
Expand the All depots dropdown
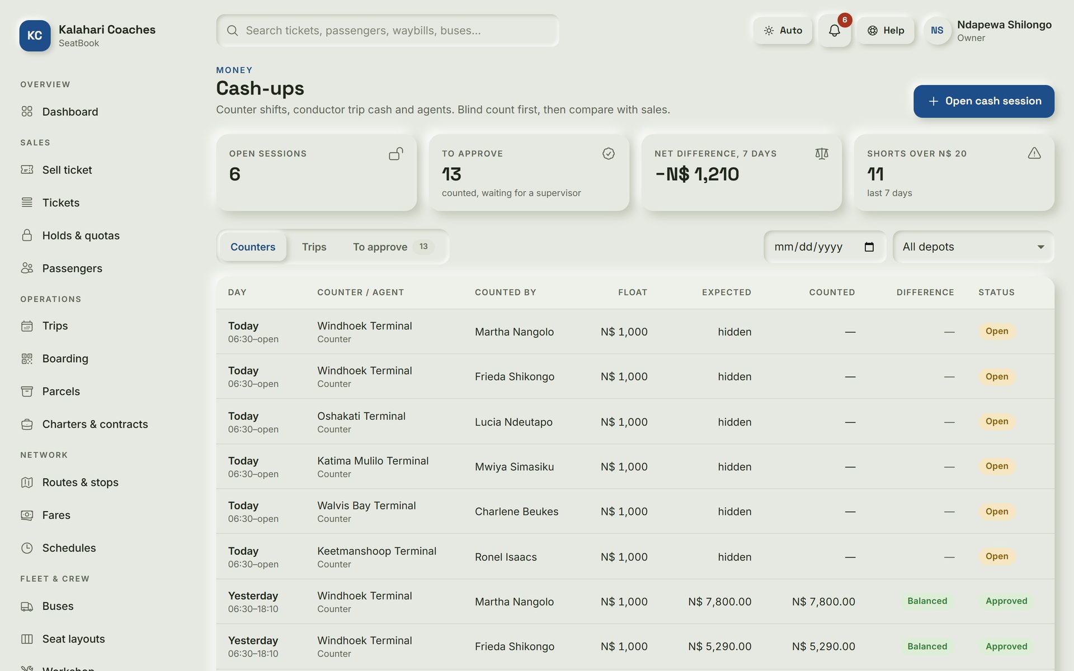973,247
